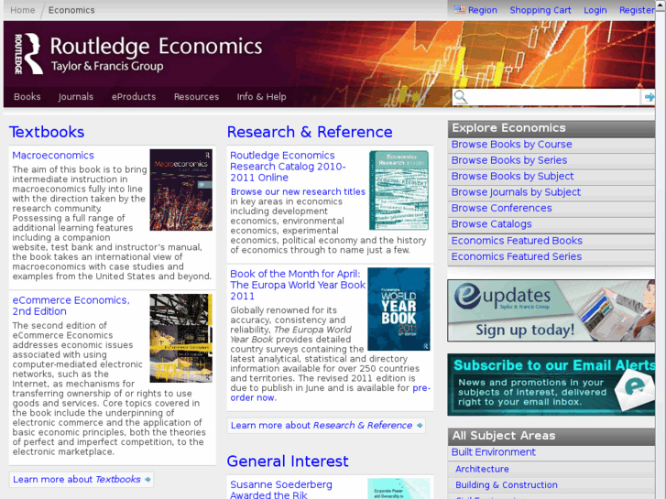
Task: Open the Books menu
Action: click(27, 97)
